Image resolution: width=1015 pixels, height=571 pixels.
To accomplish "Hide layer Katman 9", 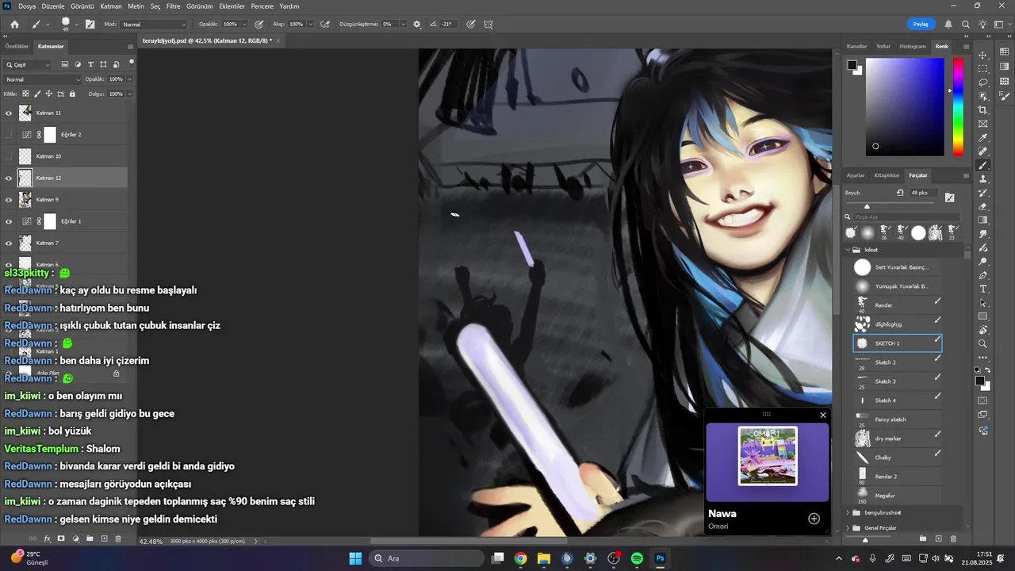I will coord(9,200).
